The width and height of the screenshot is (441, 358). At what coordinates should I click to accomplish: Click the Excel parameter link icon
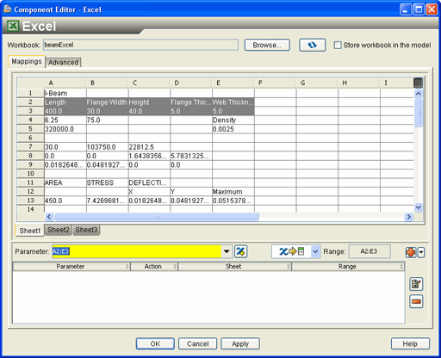(241, 251)
